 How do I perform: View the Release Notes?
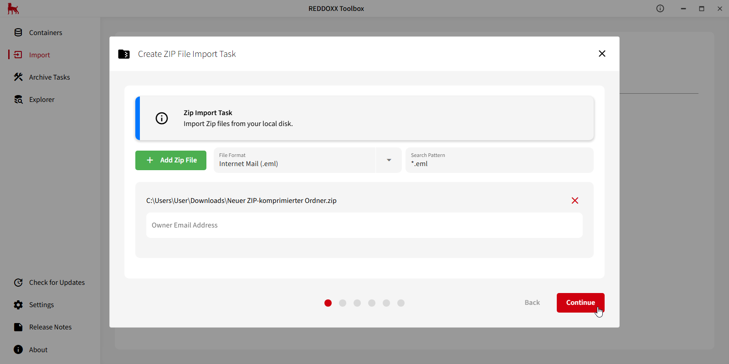(x=50, y=327)
